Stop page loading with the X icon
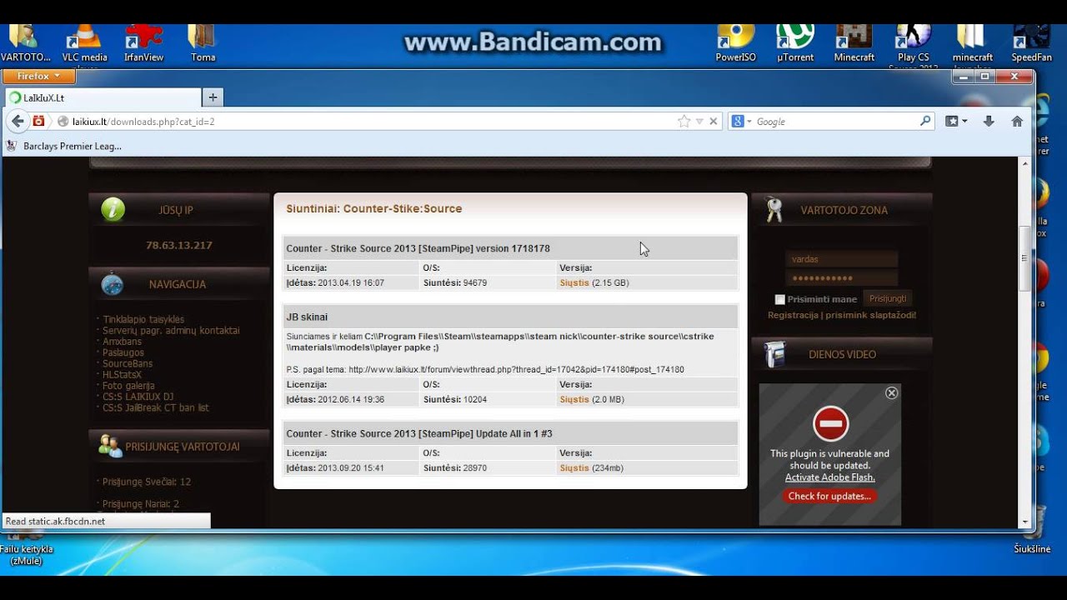This screenshot has height=600, width=1067. pyautogui.click(x=714, y=122)
